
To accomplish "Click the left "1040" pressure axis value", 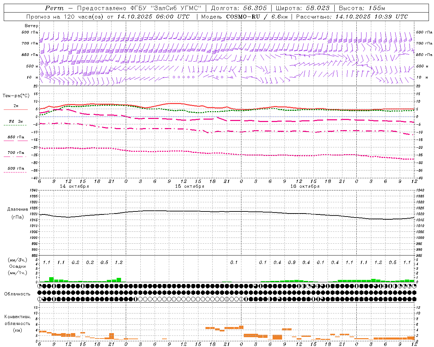I will click(x=34, y=190).
